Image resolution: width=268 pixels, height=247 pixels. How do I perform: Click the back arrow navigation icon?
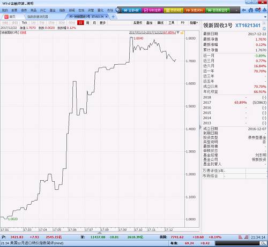[244, 10]
